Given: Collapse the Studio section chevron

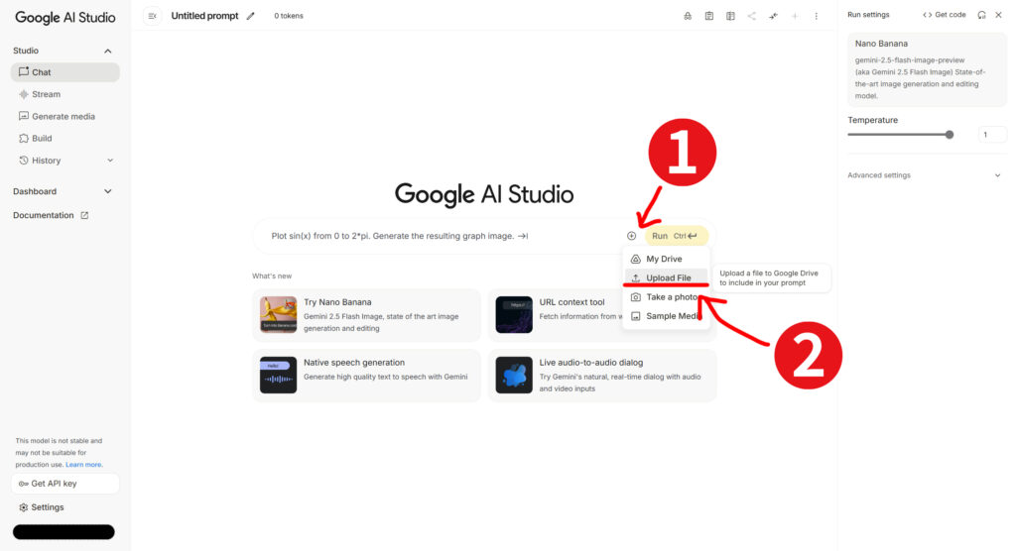Looking at the screenshot, I should click(107, 51).
